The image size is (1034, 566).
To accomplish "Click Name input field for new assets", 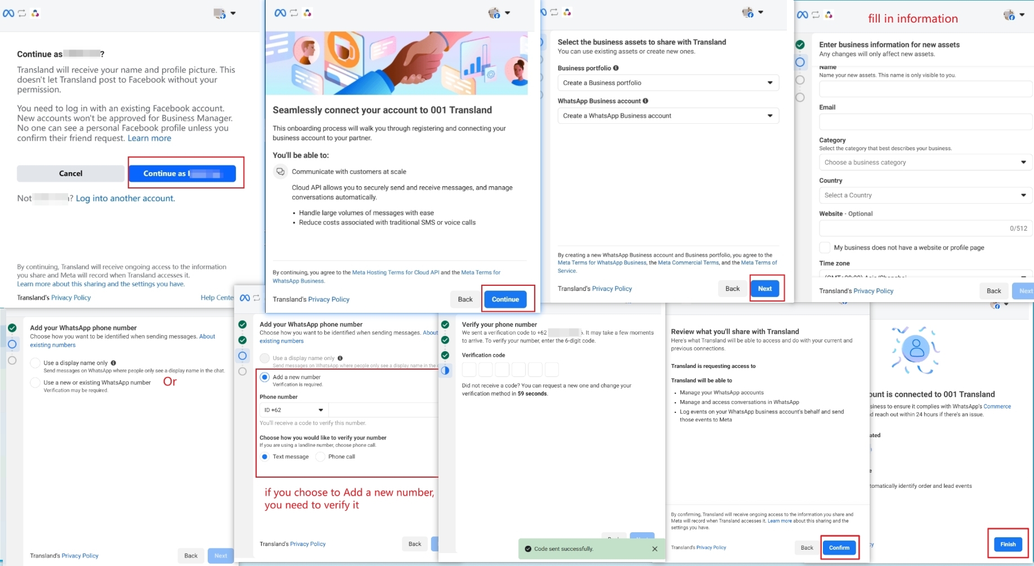I will (926, 89).
